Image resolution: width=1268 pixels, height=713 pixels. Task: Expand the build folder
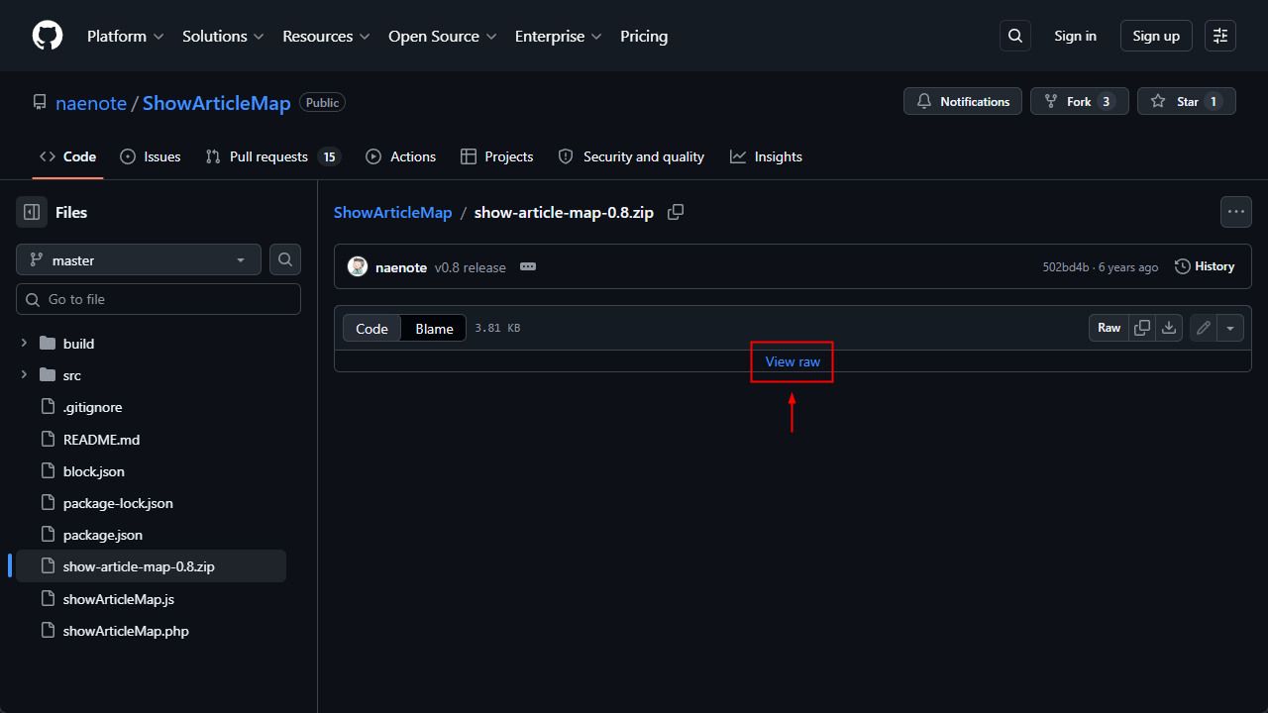(24, 344)
